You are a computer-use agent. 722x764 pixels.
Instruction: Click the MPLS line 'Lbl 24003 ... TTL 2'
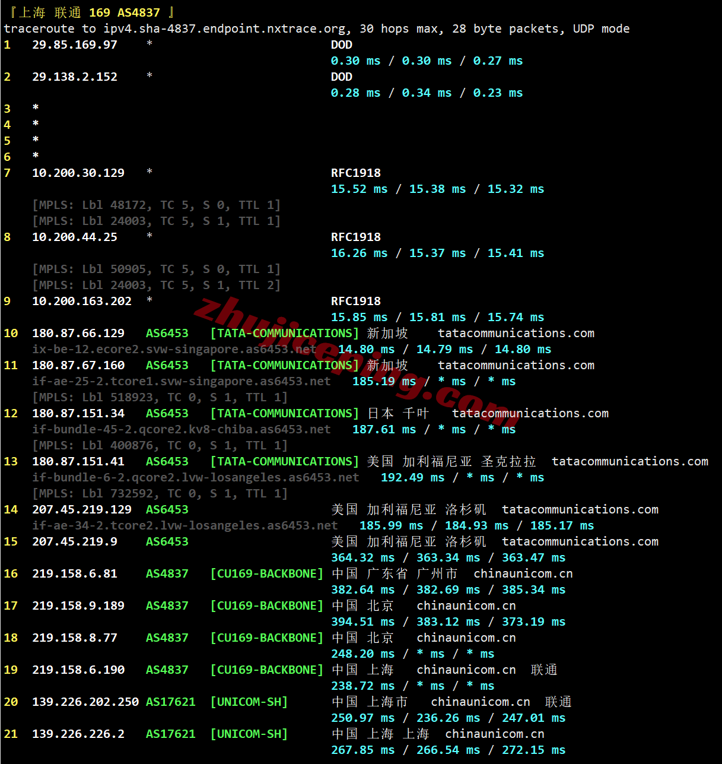point(156,285)
